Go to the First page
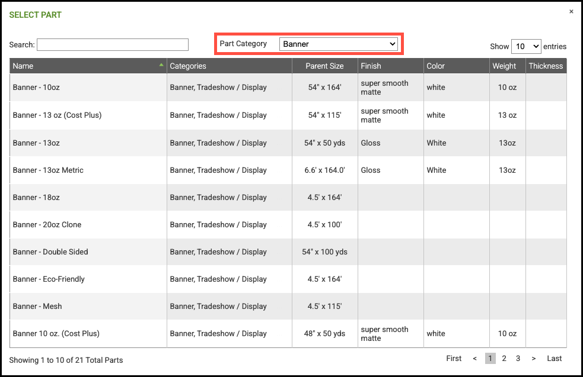583x377 pixels. click(454, 359)
